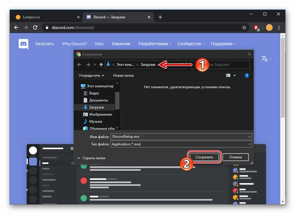Click the folder tree scrollbar thumb
This screenshot has height=214, width=295.
click(x=117, y=101)
